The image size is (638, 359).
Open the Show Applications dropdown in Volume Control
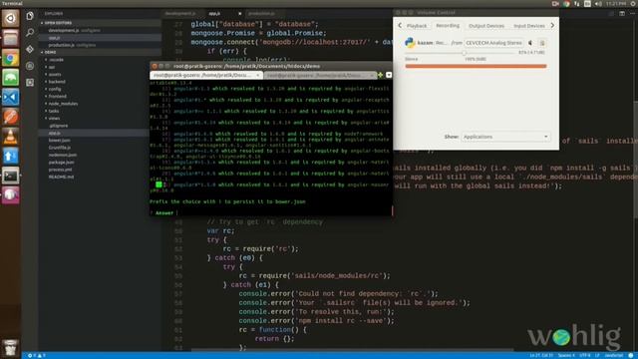506,137
